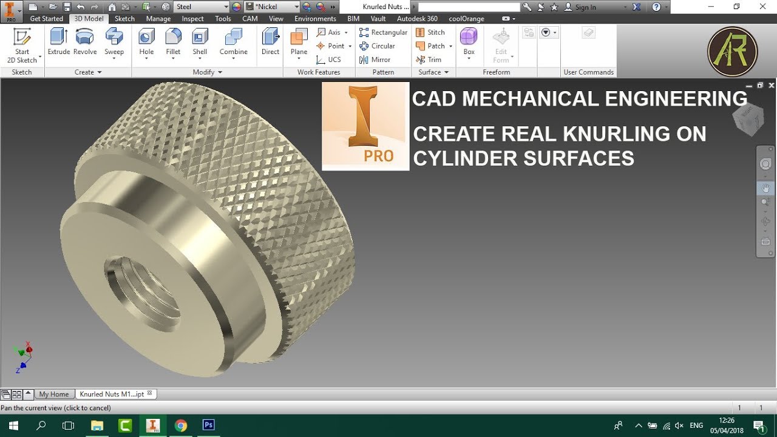The image size is (777, 437).
Task: Switch to the Manage ribbon tab
Action: (158, 19)
